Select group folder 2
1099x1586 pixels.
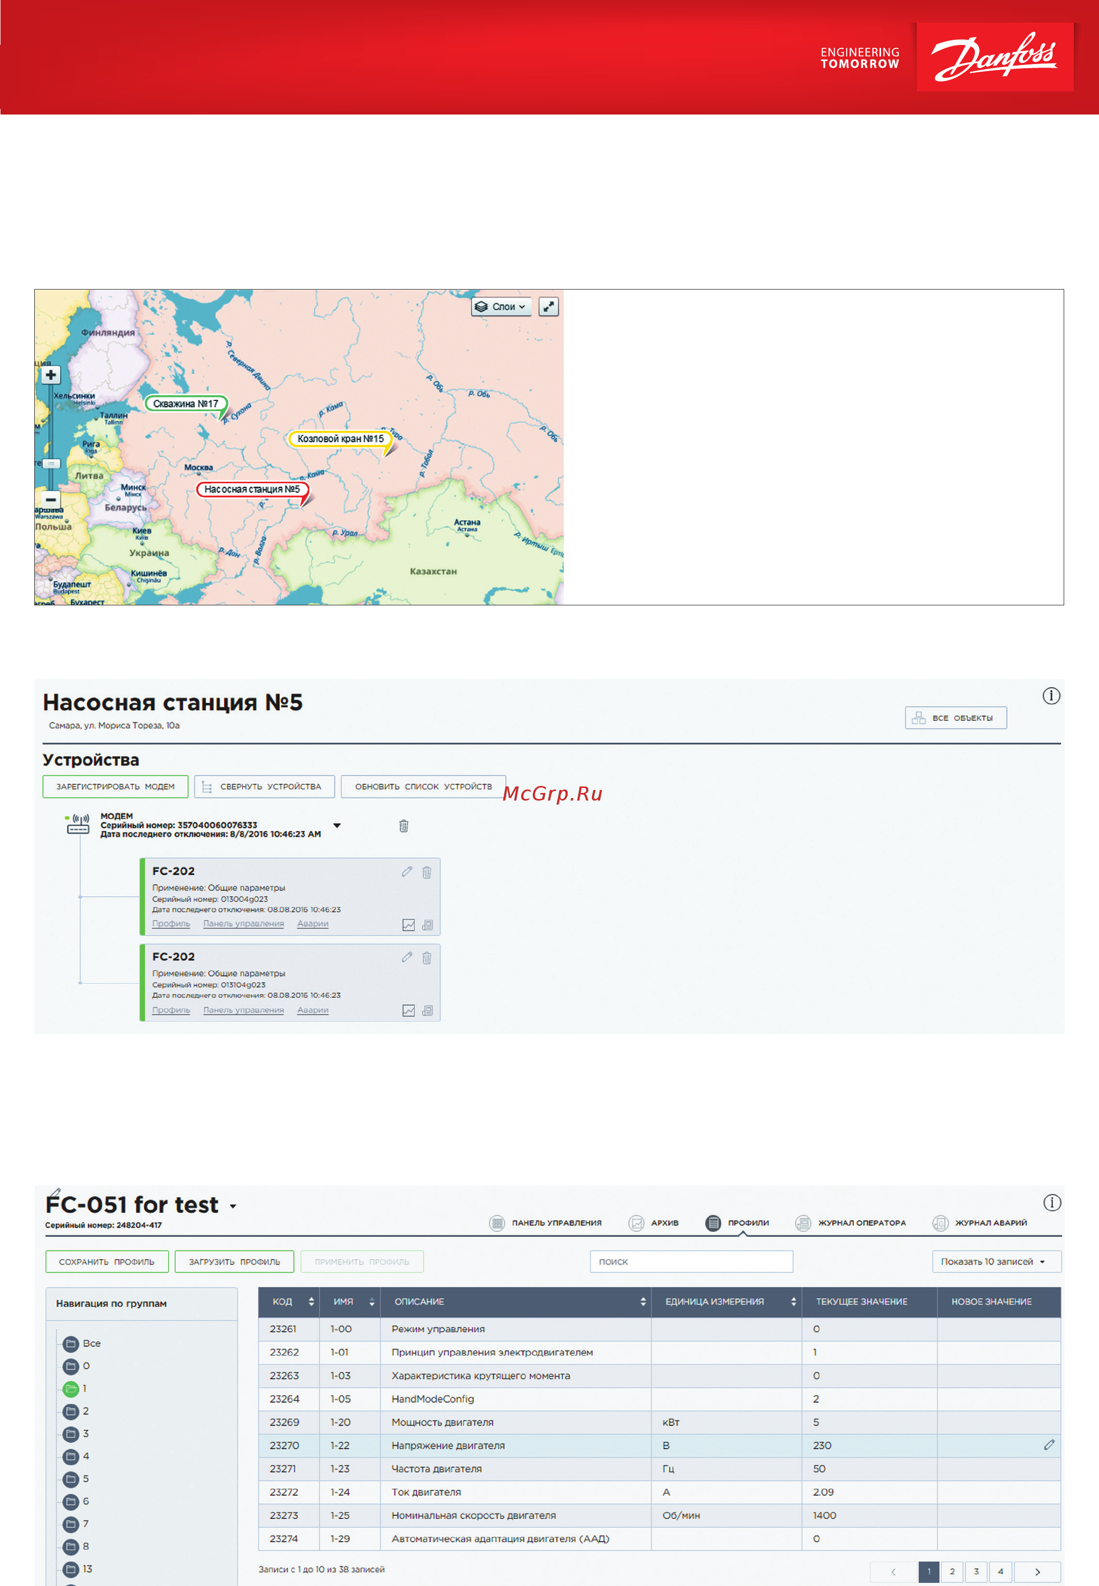pos(76,1411)
